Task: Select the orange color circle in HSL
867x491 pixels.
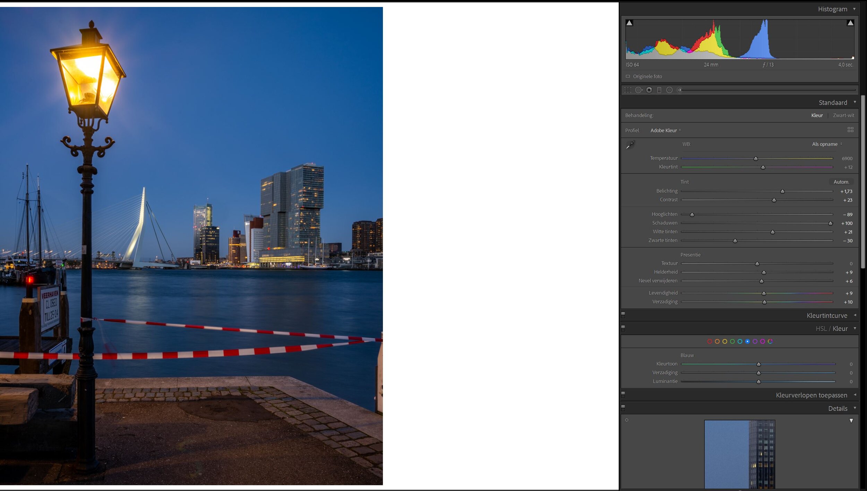Action: click(717, 342)
